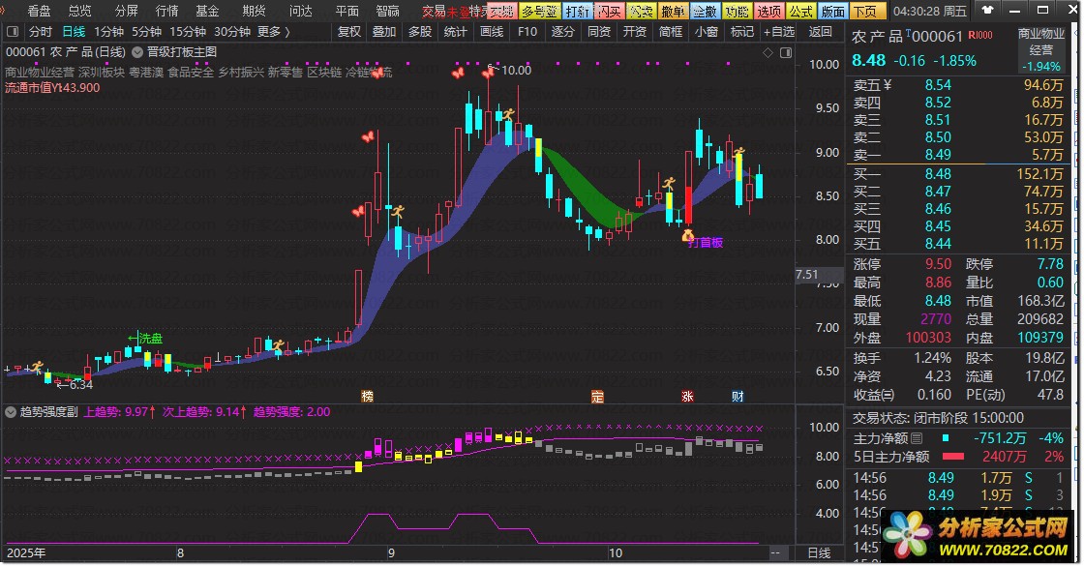Open the 分屏 menu
1084x566 pixels.
point(127,11)
